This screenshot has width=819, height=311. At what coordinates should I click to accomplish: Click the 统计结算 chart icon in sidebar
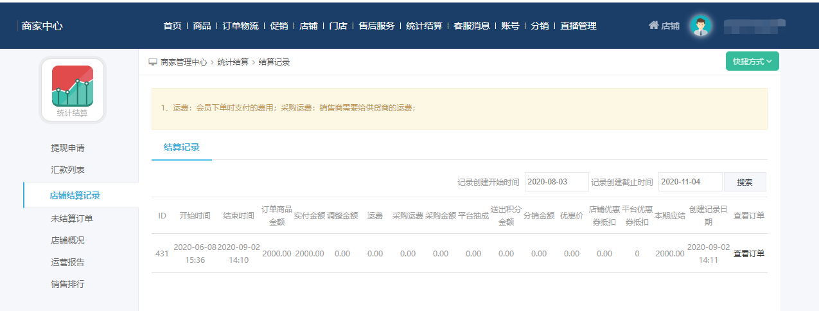click(x=73, y=86)
